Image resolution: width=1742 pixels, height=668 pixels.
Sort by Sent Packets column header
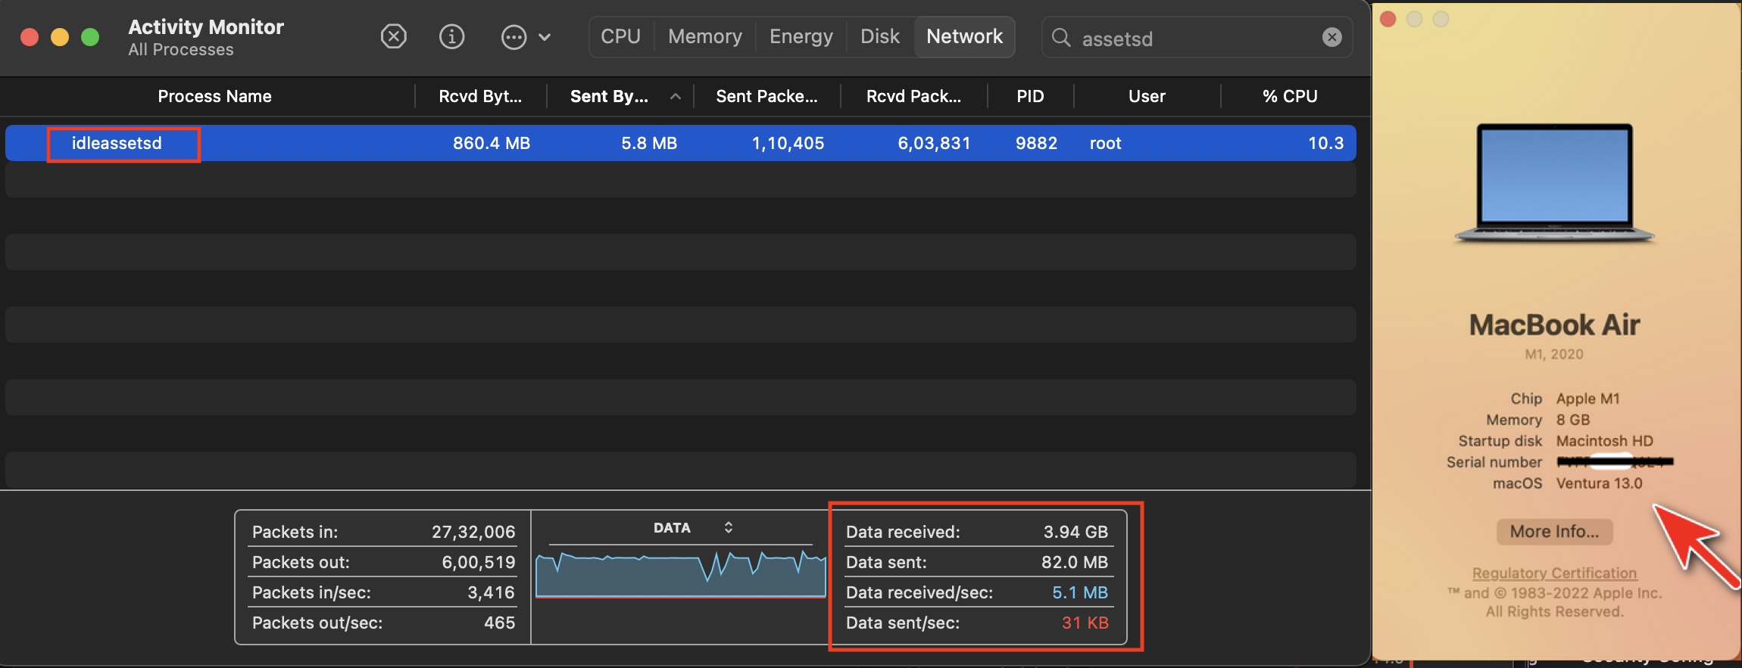[766, 96]
